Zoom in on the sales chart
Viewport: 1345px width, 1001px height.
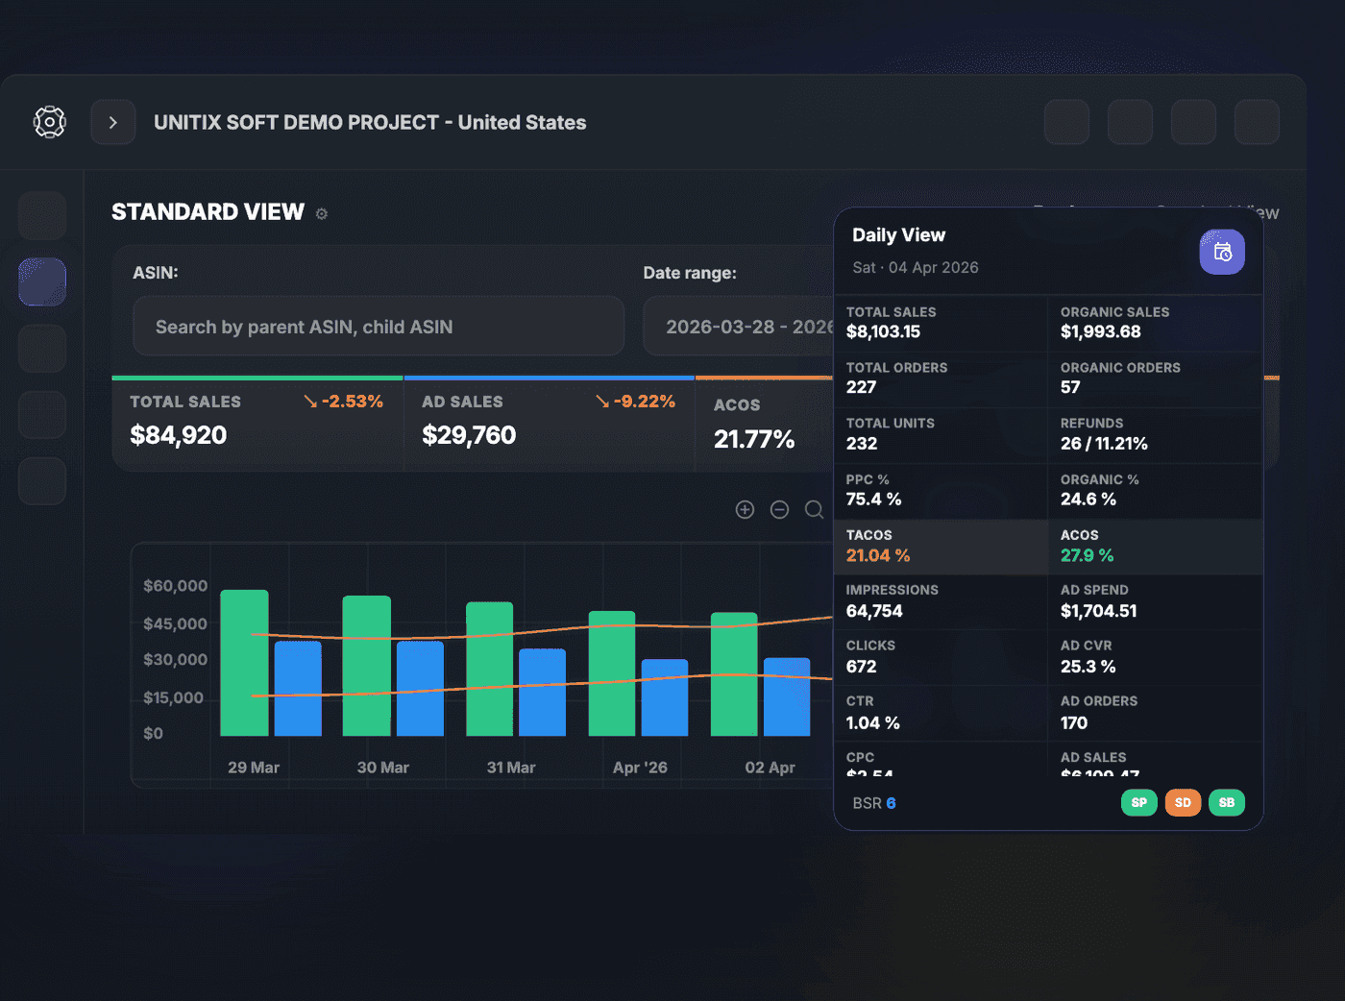coord(745,509)
